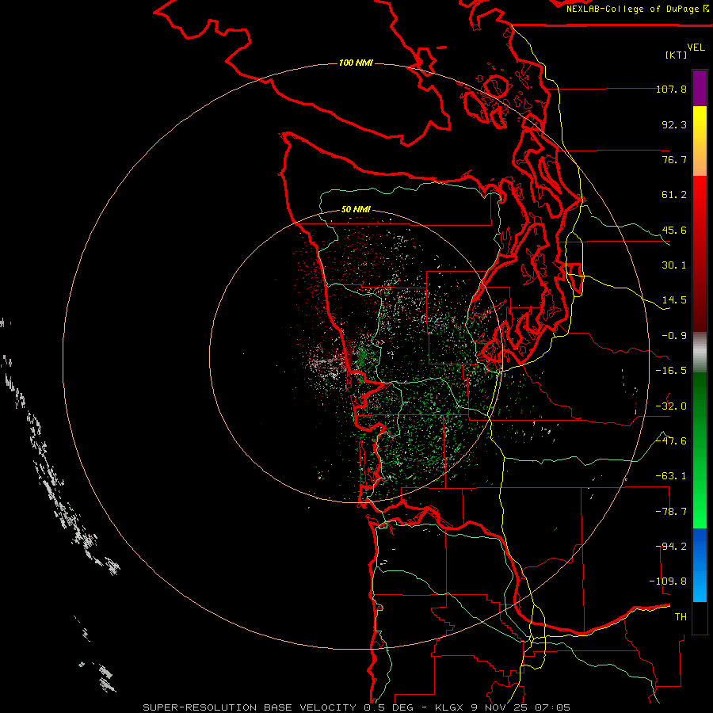
Task: Pick the yellow segment of the velocity scale
Action: [x=700, y=141]
